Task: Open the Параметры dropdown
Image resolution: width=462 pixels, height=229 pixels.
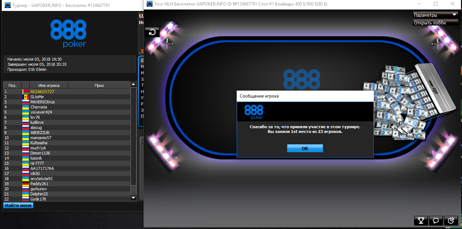Action: [x=435, y=15]
